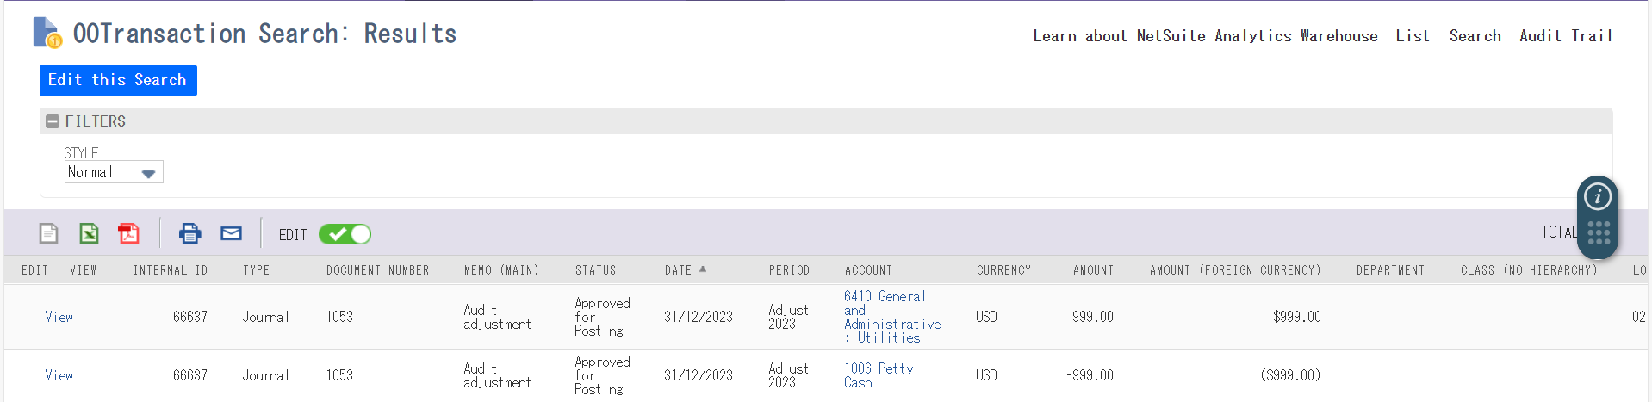Image resolution: width=1652 pixels, height=402 pixels.
Task: Open the Style dropdown showing Normal
Action: coord(114,172)
